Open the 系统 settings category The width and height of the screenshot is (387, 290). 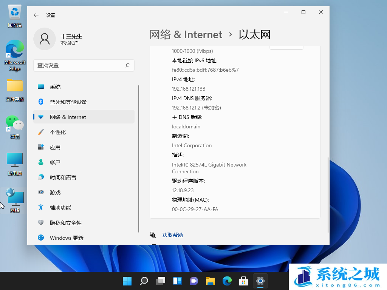[55, 87]
